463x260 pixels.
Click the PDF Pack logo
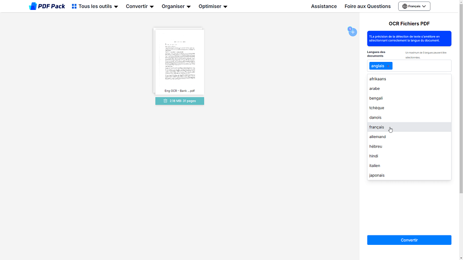[x=47, y=6]
